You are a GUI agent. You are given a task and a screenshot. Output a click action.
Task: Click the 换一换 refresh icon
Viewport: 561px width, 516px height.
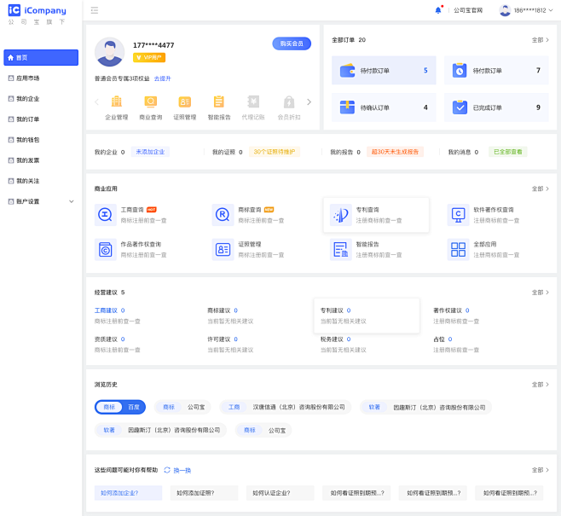168,470
